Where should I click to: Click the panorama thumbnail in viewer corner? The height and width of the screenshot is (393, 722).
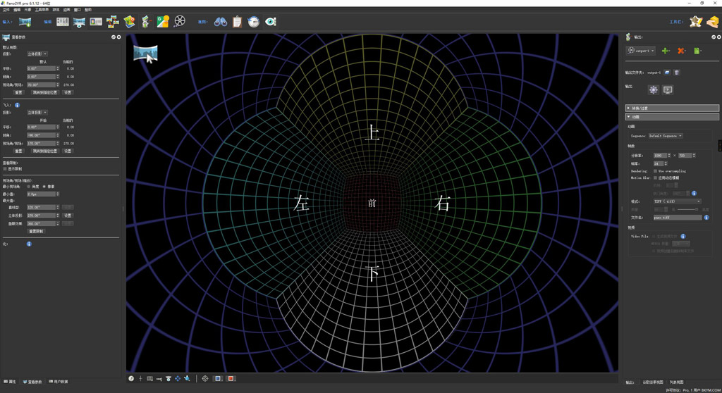(145, 54)
